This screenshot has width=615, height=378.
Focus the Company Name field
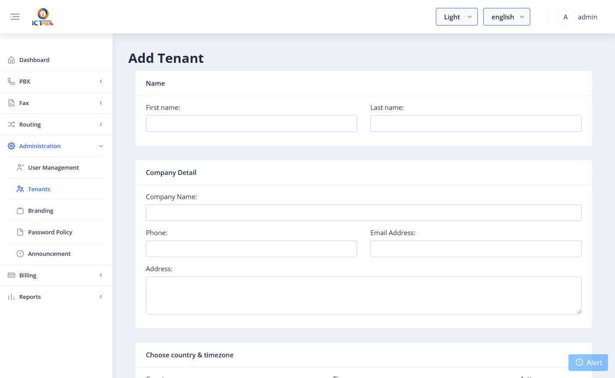tap(364, 213)
